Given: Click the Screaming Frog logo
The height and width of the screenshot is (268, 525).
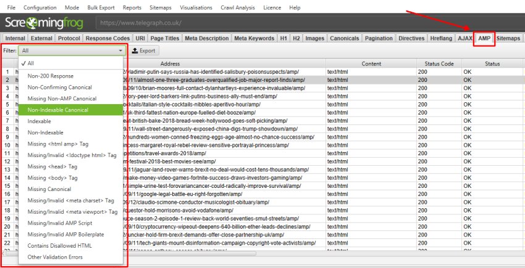Looking at the screenshot, I should point(44,23).
